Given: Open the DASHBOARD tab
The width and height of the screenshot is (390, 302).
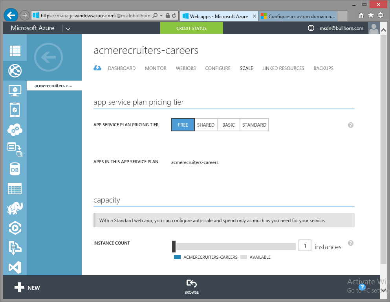Looking at the screenshot, I should [122, 68].
